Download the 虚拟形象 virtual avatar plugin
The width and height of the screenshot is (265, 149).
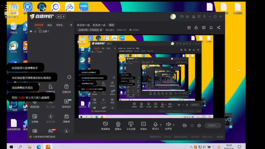(51, 118)
